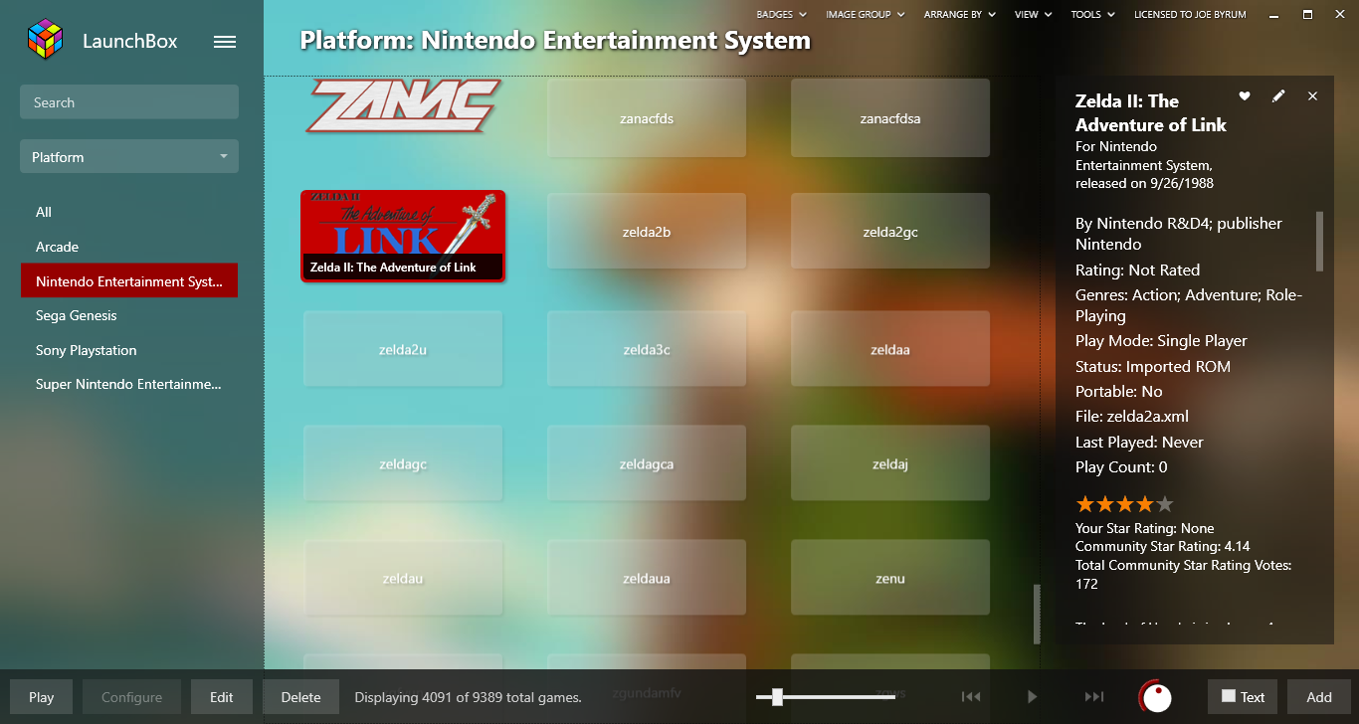Select Nintendo Entertainment System platform

tap(129, 280)
